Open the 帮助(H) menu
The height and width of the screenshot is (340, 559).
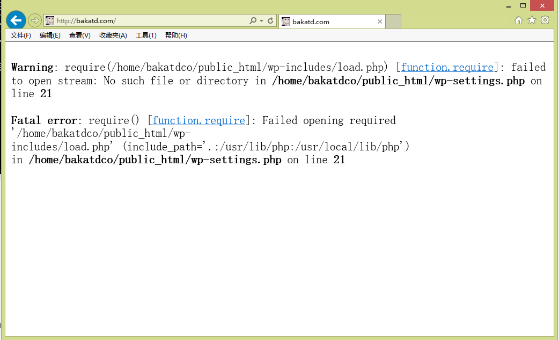176,35
